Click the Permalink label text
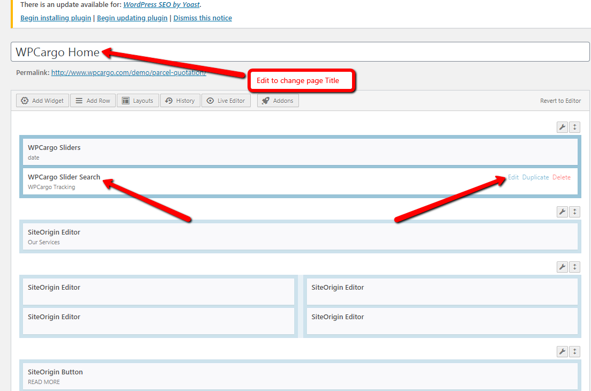This screenshot has height=391, width=591. coord(33,72)
